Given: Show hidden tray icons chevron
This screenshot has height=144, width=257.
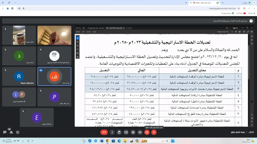Looking at the screenshot, I should click(32, 141).
